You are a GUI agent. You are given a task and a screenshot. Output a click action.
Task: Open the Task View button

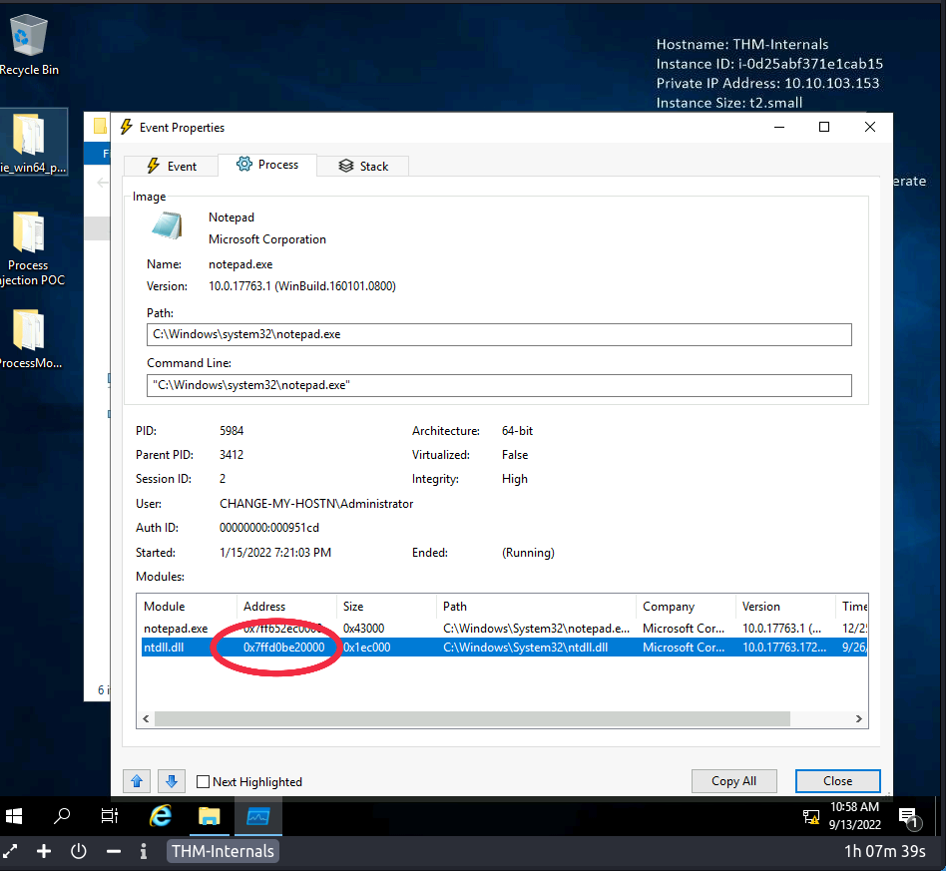110,816
